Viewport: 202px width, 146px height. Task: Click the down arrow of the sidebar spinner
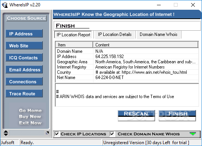coord(6,134)
